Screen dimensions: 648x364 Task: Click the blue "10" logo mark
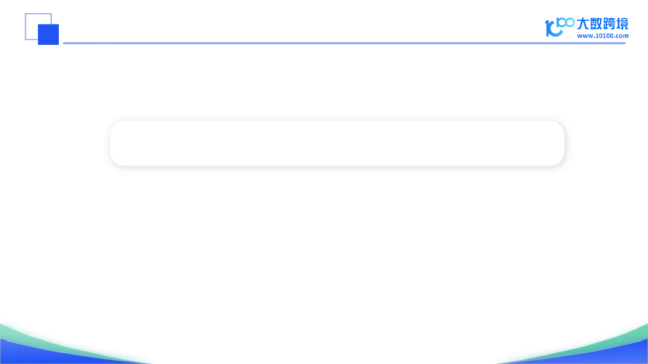pyautogui.click(x=552, y=28)
